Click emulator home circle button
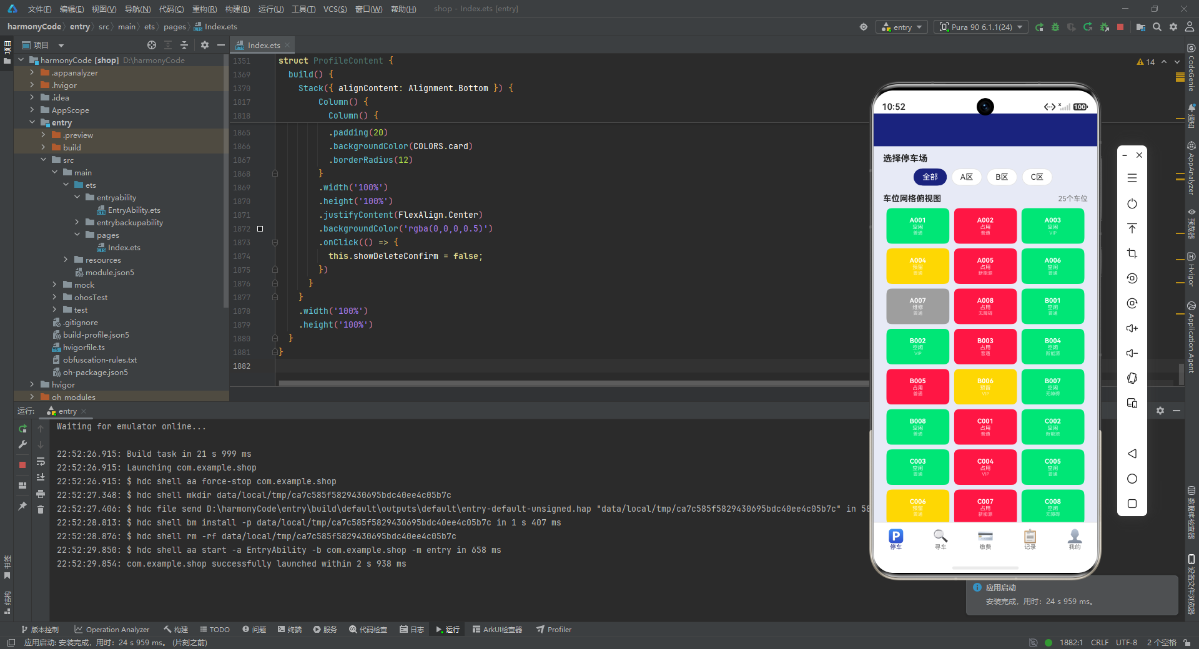 (x=1132, y=479)
